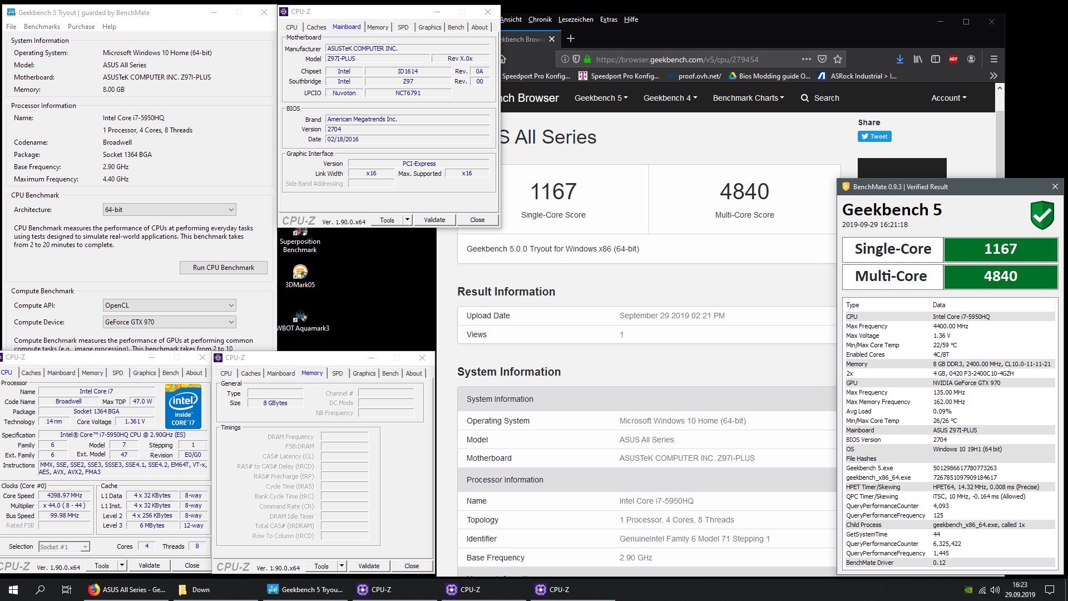The width and height of the screenshot is (1068, 601).
Task: Switch to SPD tab in Mainboard CPU-Z window
Action: click(403, 27)
